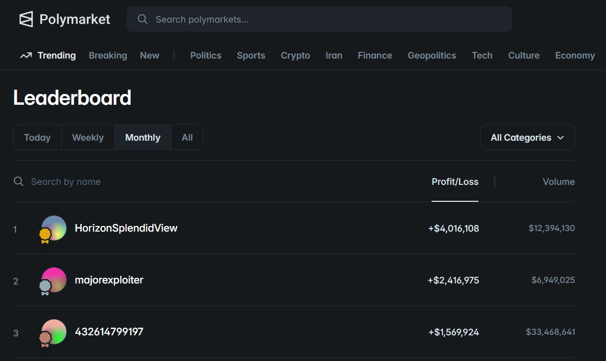Click the chevron next to All Categories

coord(561,137)
